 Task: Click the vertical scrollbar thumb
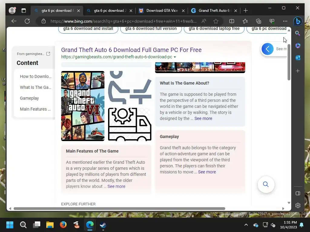click(x=289, y=62)
